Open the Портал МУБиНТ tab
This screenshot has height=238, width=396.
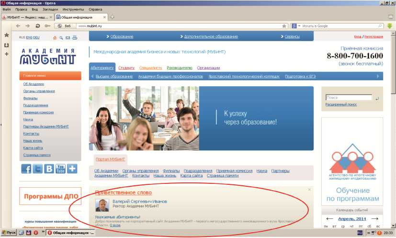pyautogui.click(x=110, y=159)
